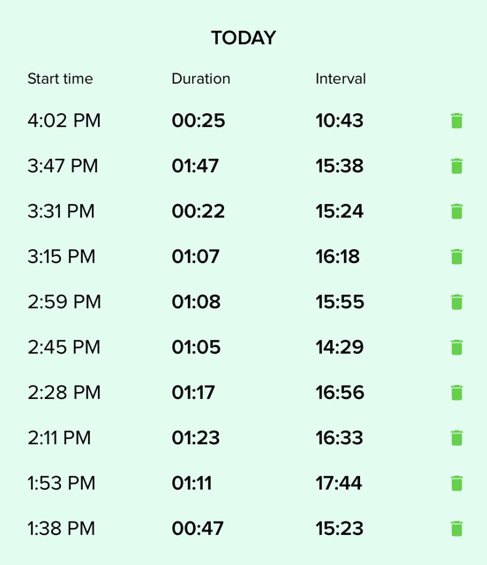Delete the 3:15 PM contraction entry
Screen dimensions: 487x565
click(x=457, y=257)
